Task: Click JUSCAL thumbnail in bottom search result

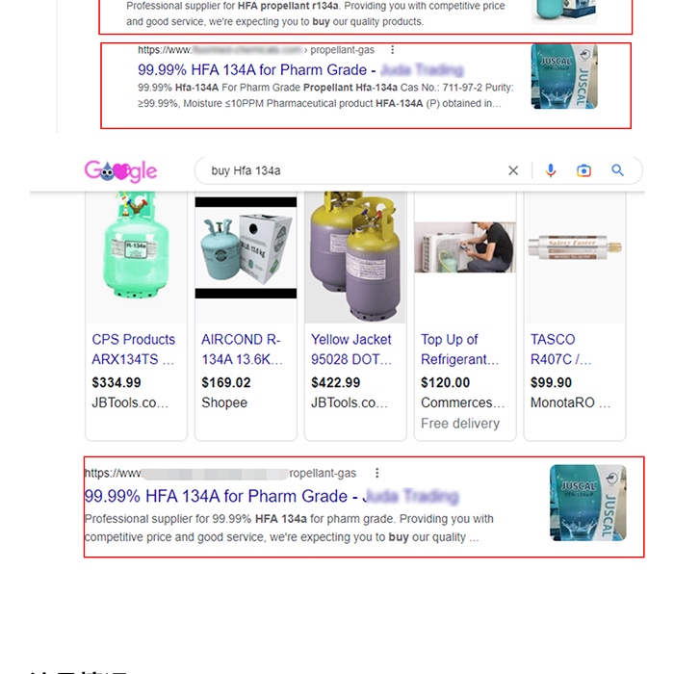Action: point(587,503)
